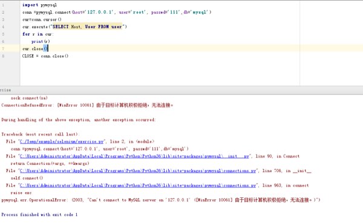Click the 'print(r)' statement
The height and width of the screenshot is (224, 363).
(41, 42)
